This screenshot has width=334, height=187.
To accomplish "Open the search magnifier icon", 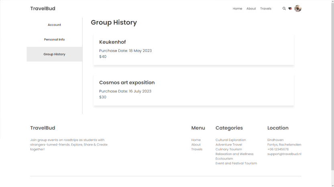I will point(284,8).
